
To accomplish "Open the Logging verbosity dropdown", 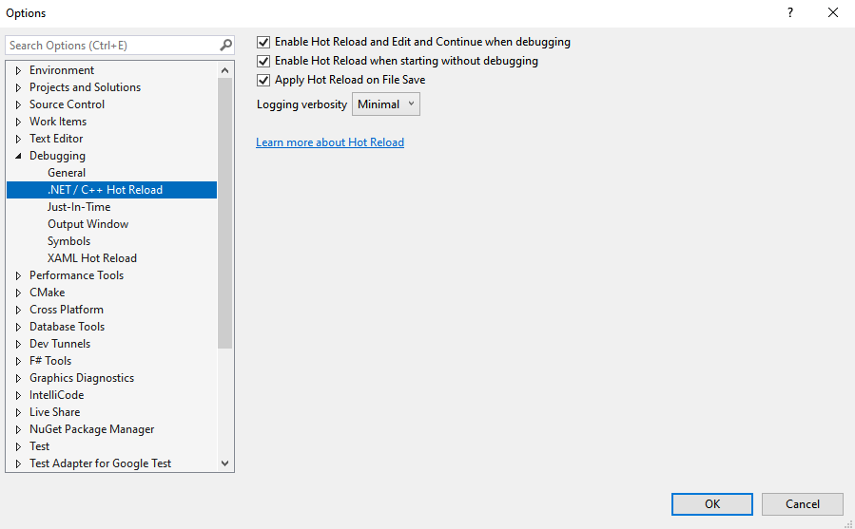I will (386, 104).
